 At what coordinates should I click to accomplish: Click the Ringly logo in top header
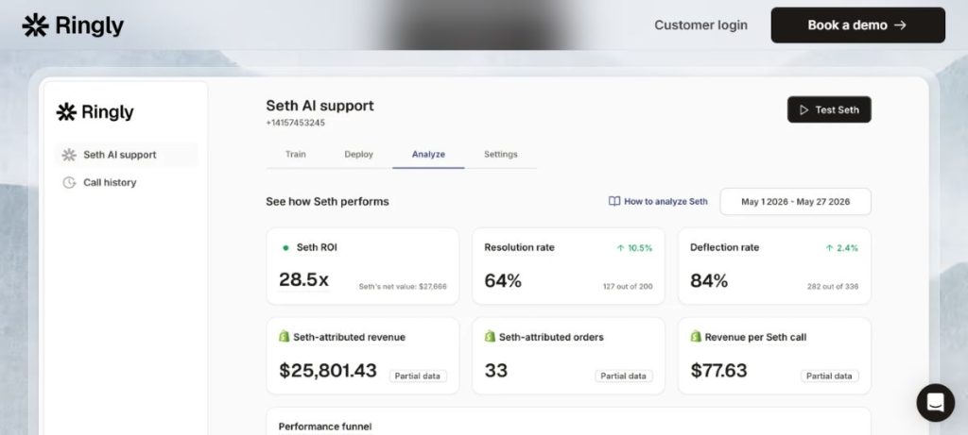point(73,25)
